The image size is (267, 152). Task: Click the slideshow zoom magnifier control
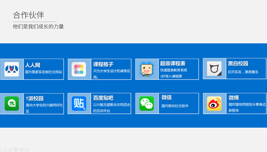click(x=21, y=149)
